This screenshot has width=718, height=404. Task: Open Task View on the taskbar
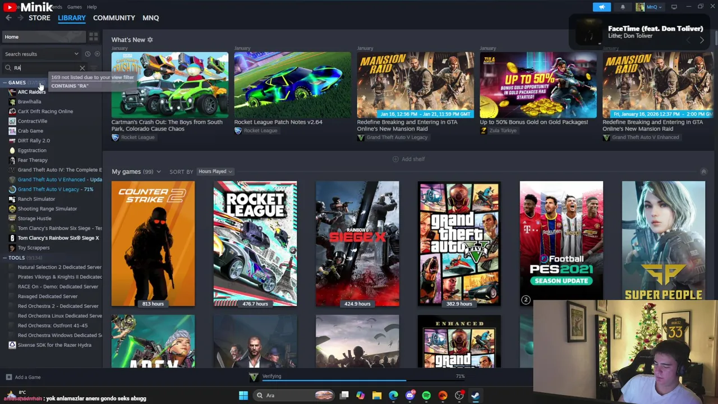coord(344,396)
